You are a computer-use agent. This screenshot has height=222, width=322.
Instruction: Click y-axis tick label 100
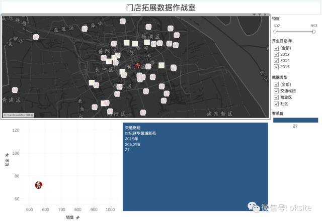pyautogui.click(x=16, y=153)
